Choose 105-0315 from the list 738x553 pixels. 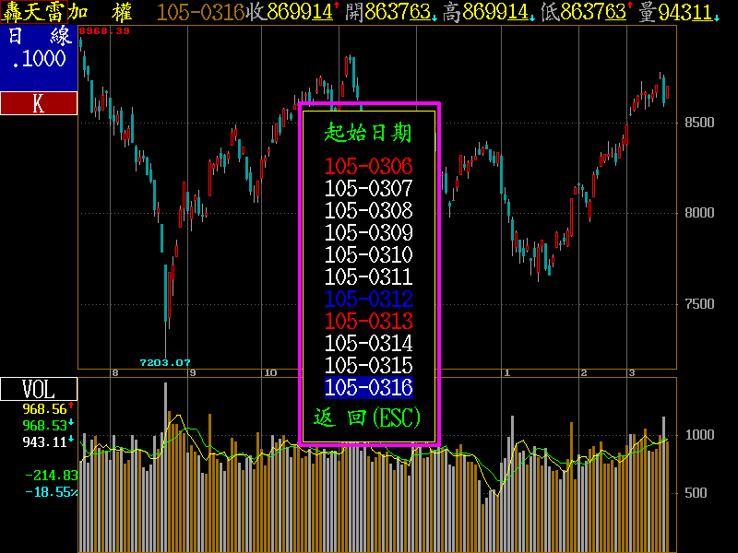(x=369, y=366)
